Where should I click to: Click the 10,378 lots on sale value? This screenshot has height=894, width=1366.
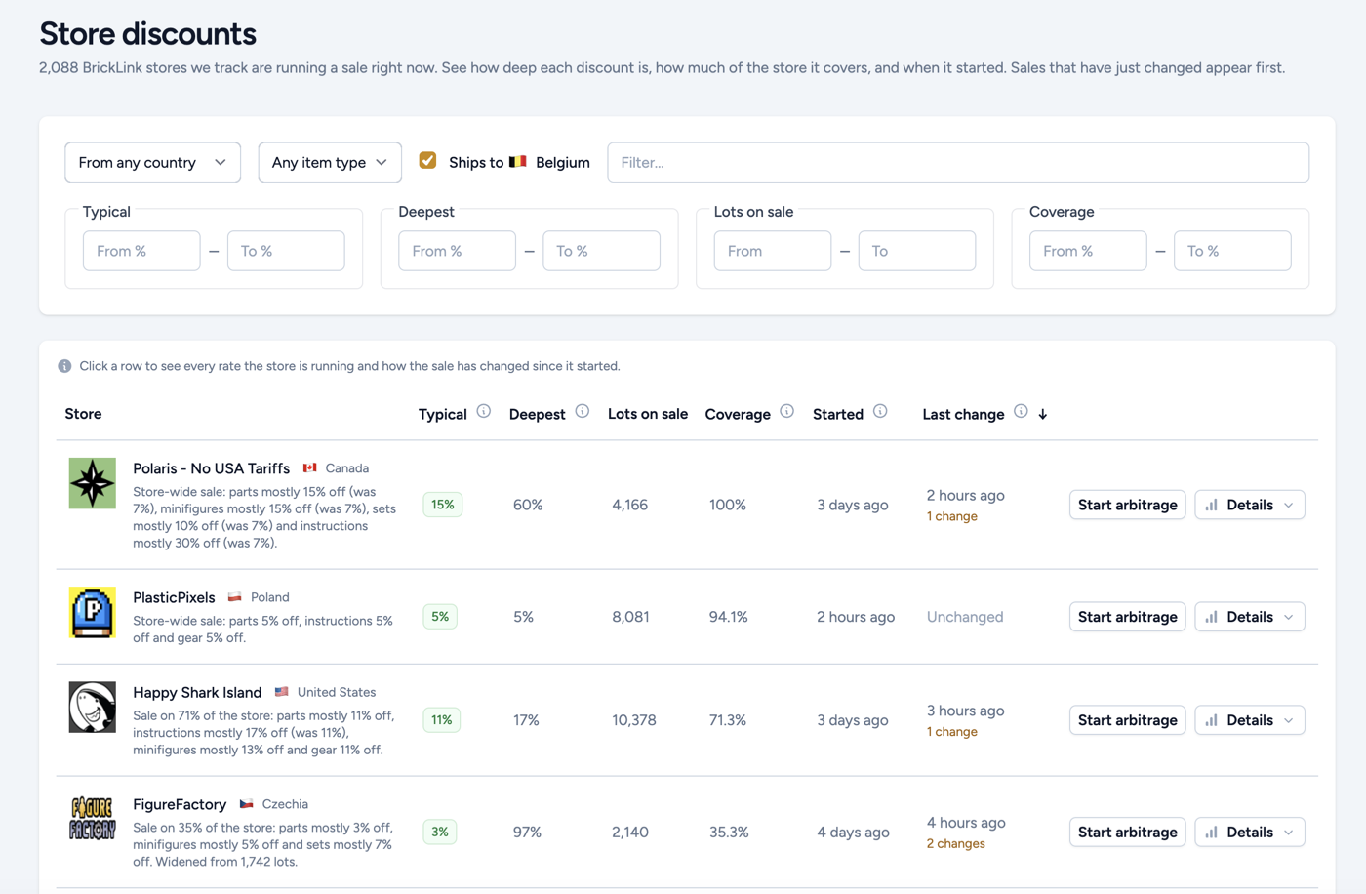click(634, 720)
